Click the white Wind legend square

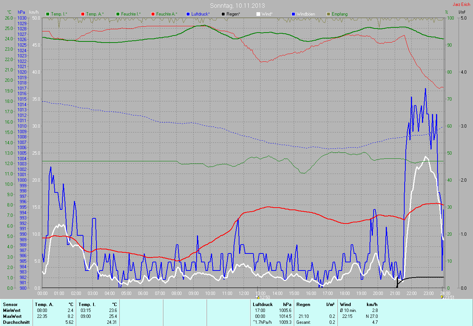258,14
